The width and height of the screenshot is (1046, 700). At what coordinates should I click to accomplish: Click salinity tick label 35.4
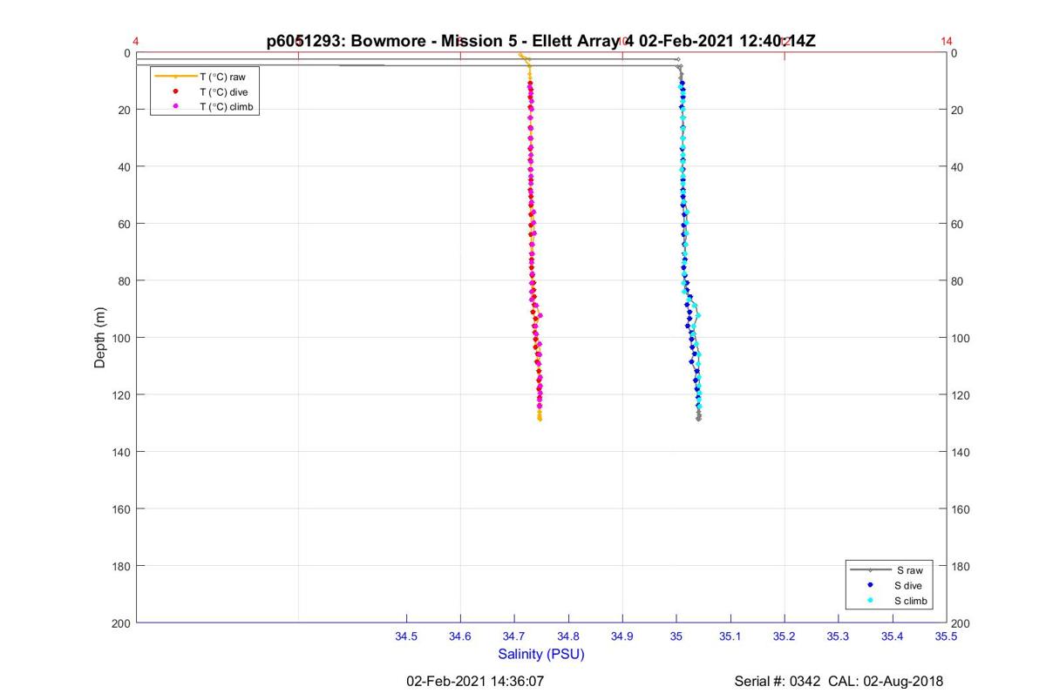point(893,637)
